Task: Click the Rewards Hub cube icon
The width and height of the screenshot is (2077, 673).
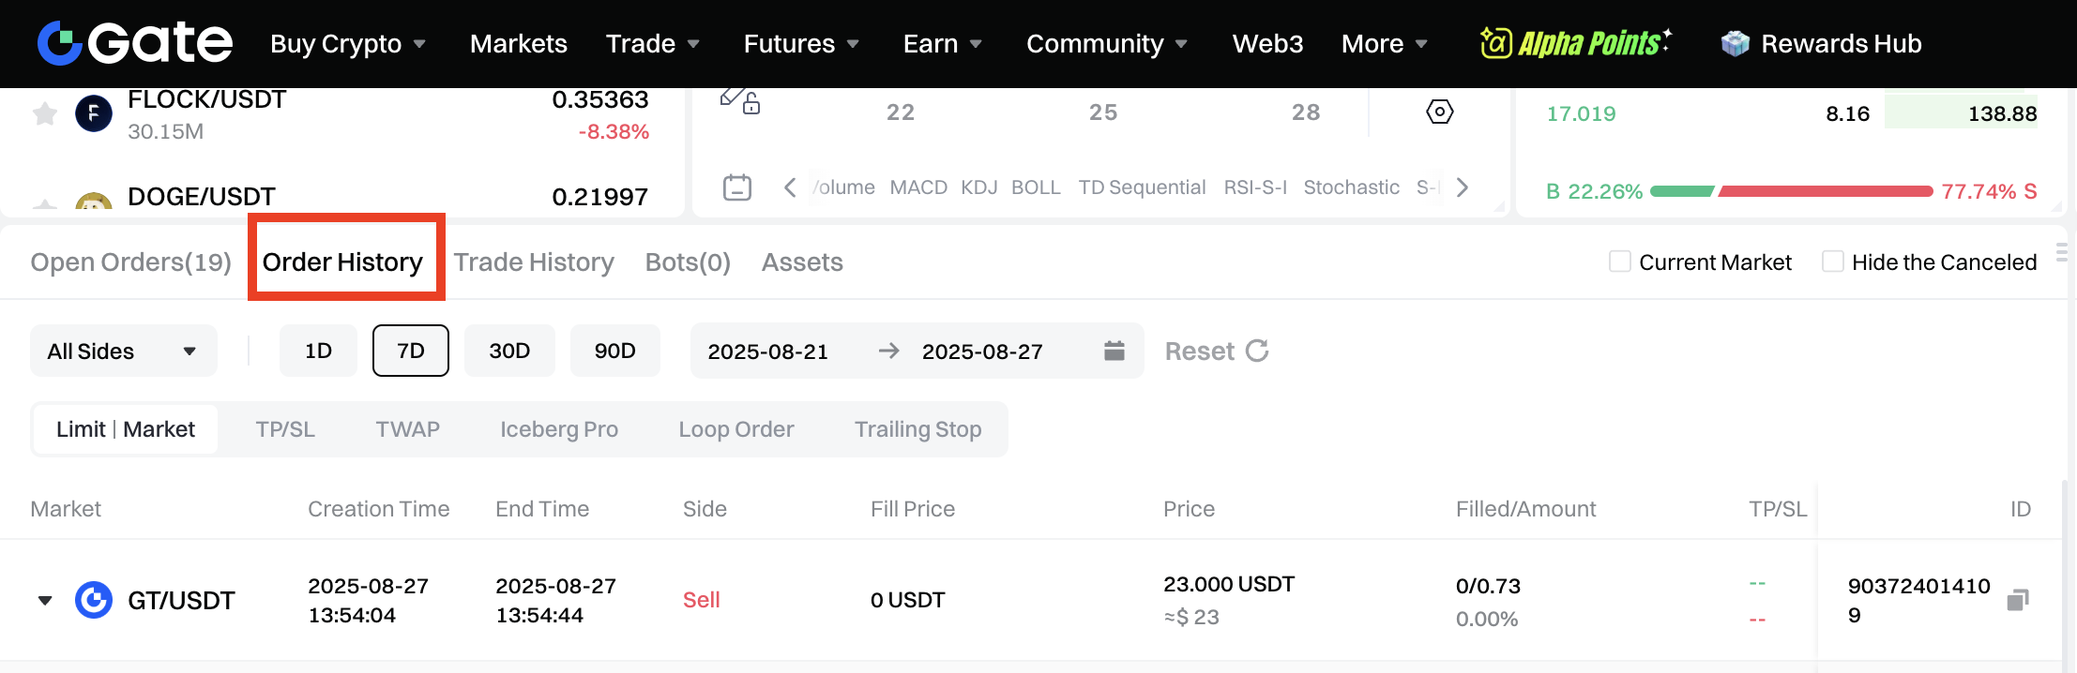Action: click(1736, 43)
